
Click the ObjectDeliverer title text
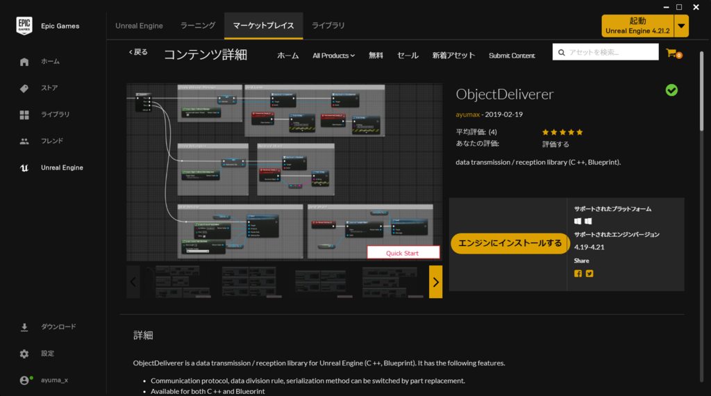coord(504,94)
